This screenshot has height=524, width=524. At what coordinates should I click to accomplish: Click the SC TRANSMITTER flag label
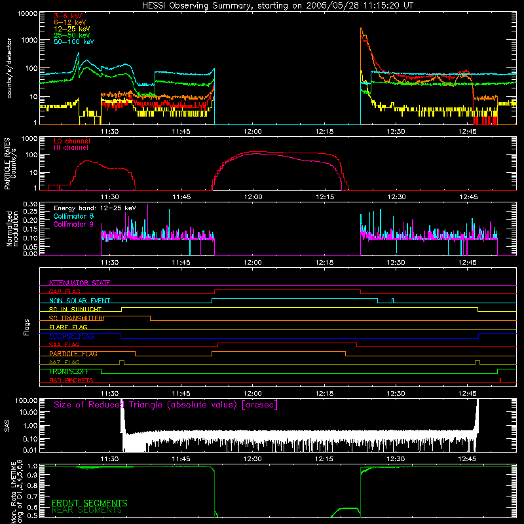click(x=77, y=318)
